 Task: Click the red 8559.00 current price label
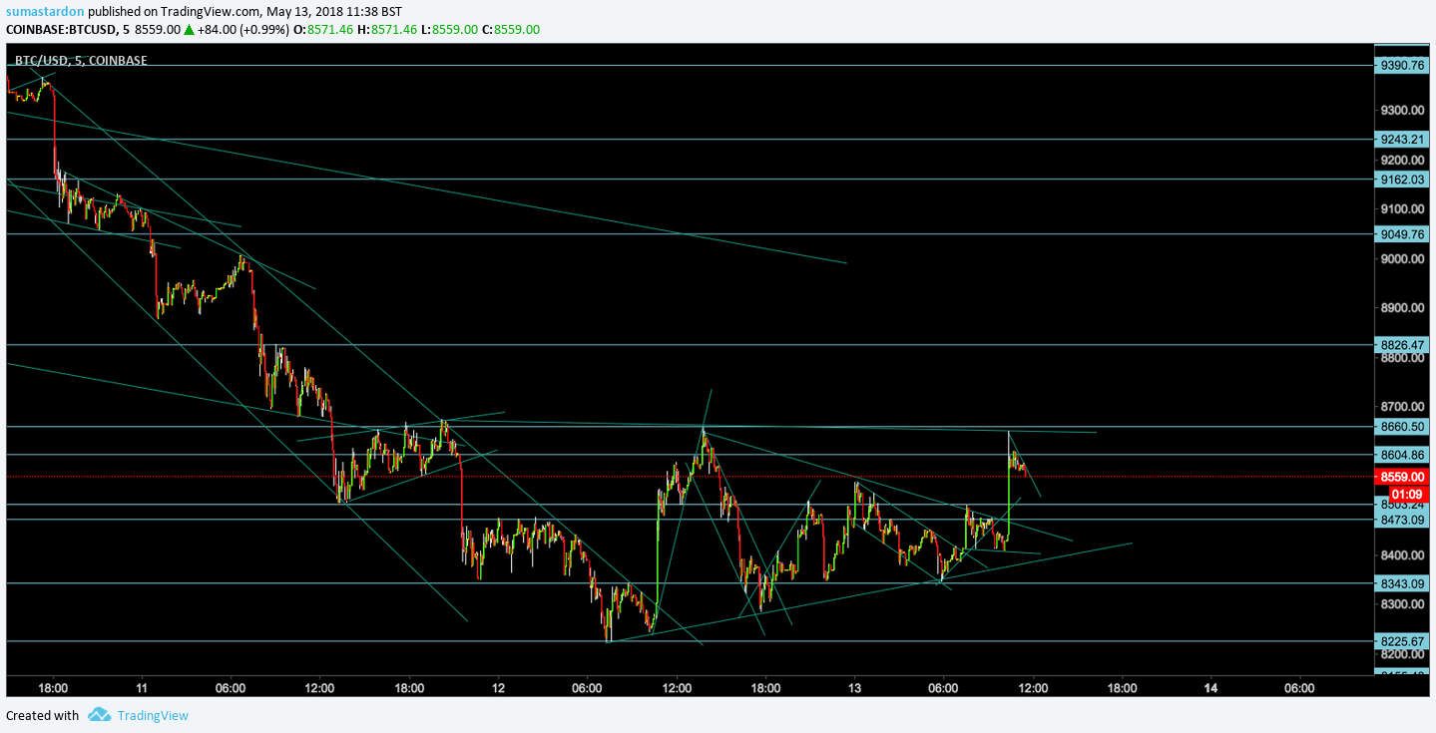coord(1402,477)
